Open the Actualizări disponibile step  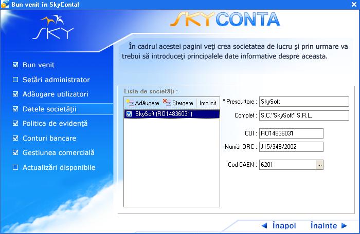pos(59,167)
